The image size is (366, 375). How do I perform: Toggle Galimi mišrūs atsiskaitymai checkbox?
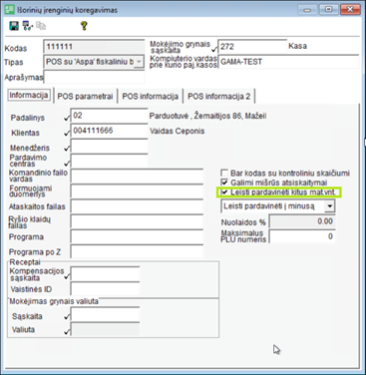tap(224, 183)
